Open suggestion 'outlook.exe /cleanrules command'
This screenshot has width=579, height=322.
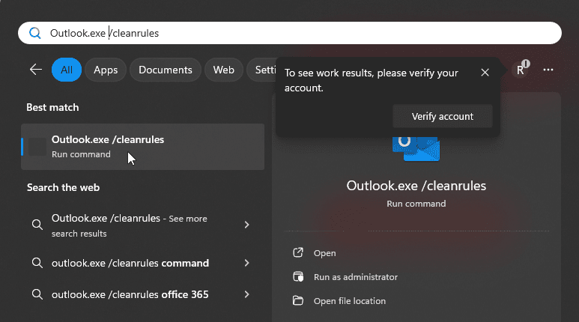click(142, 263)
